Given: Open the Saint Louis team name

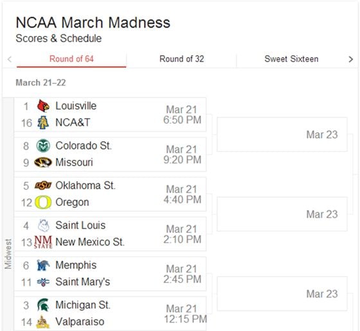Looking at the screenshot, I should point(80,225).
